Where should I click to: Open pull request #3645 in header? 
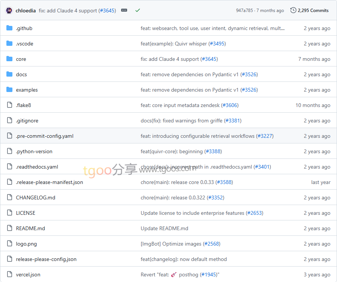[x=107, y=11]
